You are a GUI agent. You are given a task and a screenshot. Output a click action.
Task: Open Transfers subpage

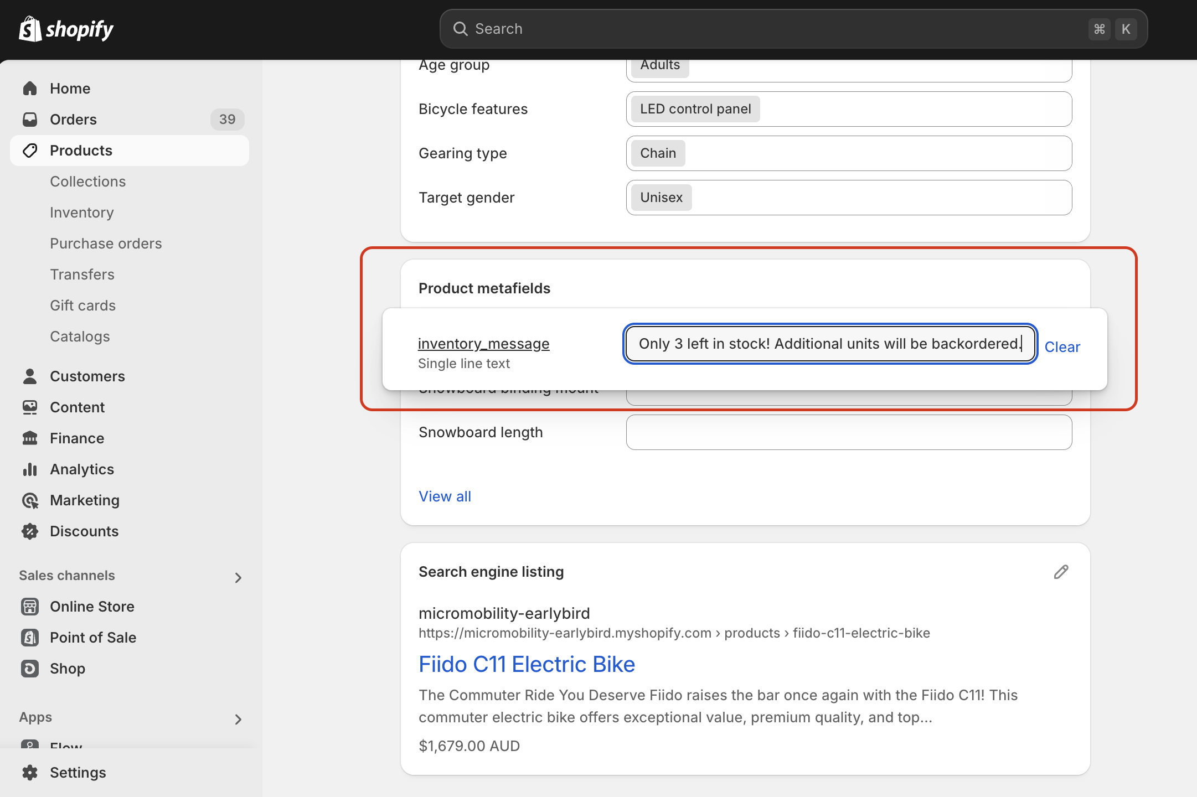(x=82, y=275)
